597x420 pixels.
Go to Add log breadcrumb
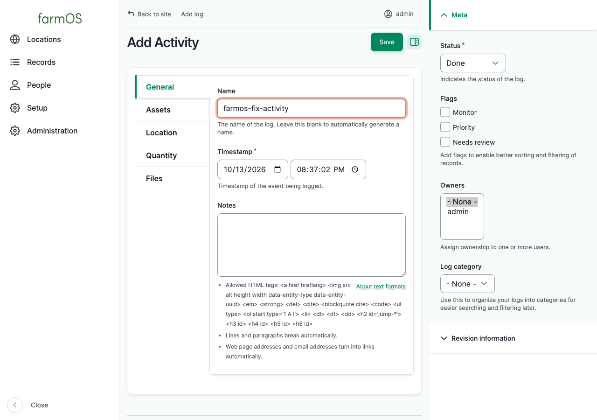192,14
